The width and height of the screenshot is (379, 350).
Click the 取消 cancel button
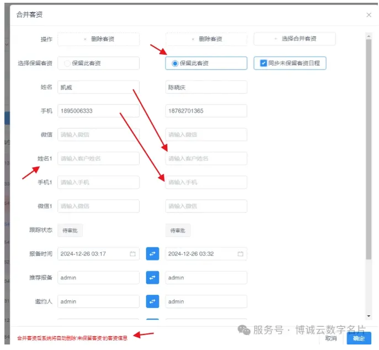[331, 338]
